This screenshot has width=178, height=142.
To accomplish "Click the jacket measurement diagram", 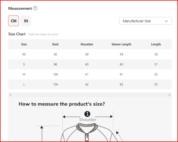I will (88, 133).
